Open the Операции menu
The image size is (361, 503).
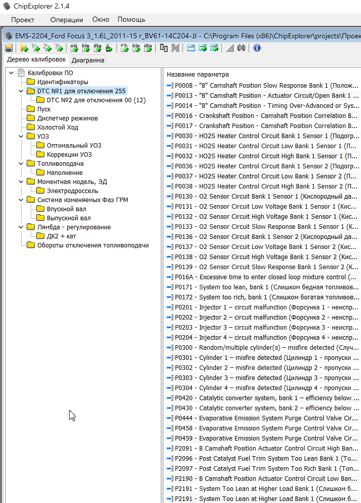(x=67, y=20)
